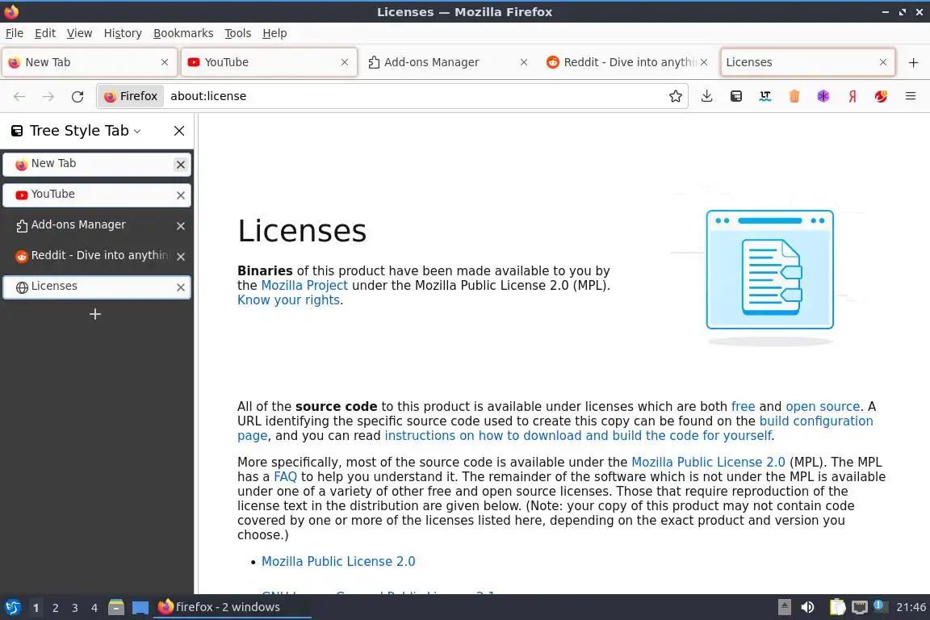Viewport: 930px width, 620px height.
Task: Open the file manager taskbar icon
Action: point(116,607)
